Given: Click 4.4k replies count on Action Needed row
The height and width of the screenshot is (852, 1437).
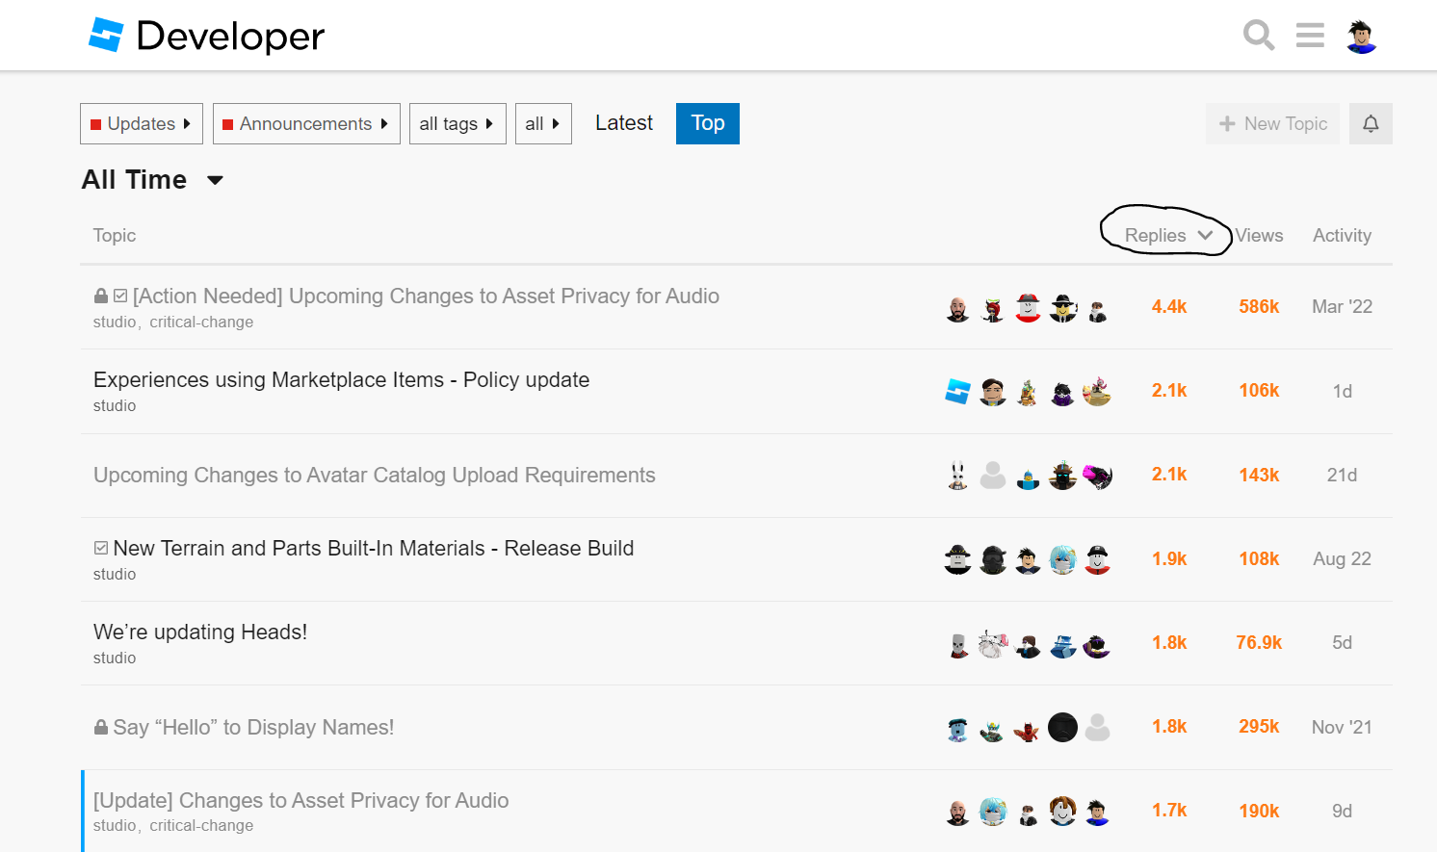Looking at the screenshot, I should click(1169, 307).
